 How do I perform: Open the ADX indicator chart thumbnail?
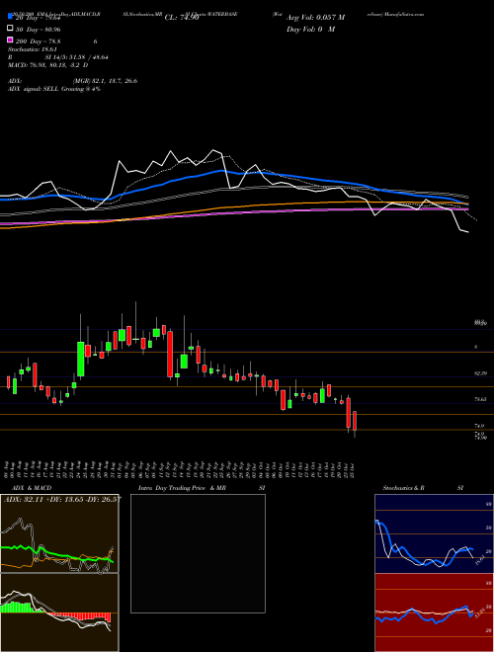click(x=59, y=533)
